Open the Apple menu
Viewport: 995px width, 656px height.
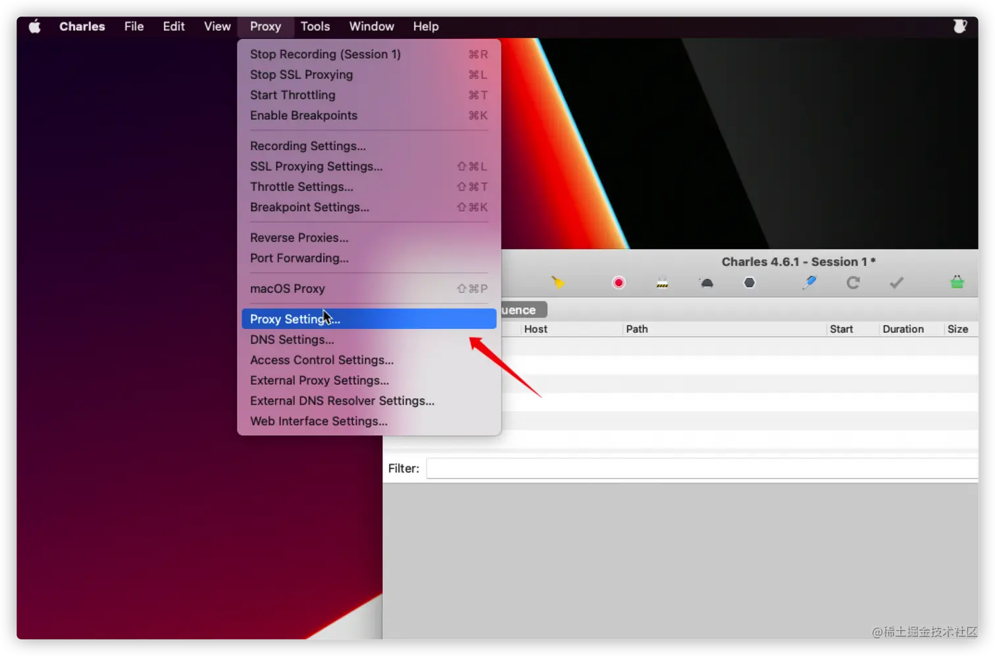[x=35, y=26]
